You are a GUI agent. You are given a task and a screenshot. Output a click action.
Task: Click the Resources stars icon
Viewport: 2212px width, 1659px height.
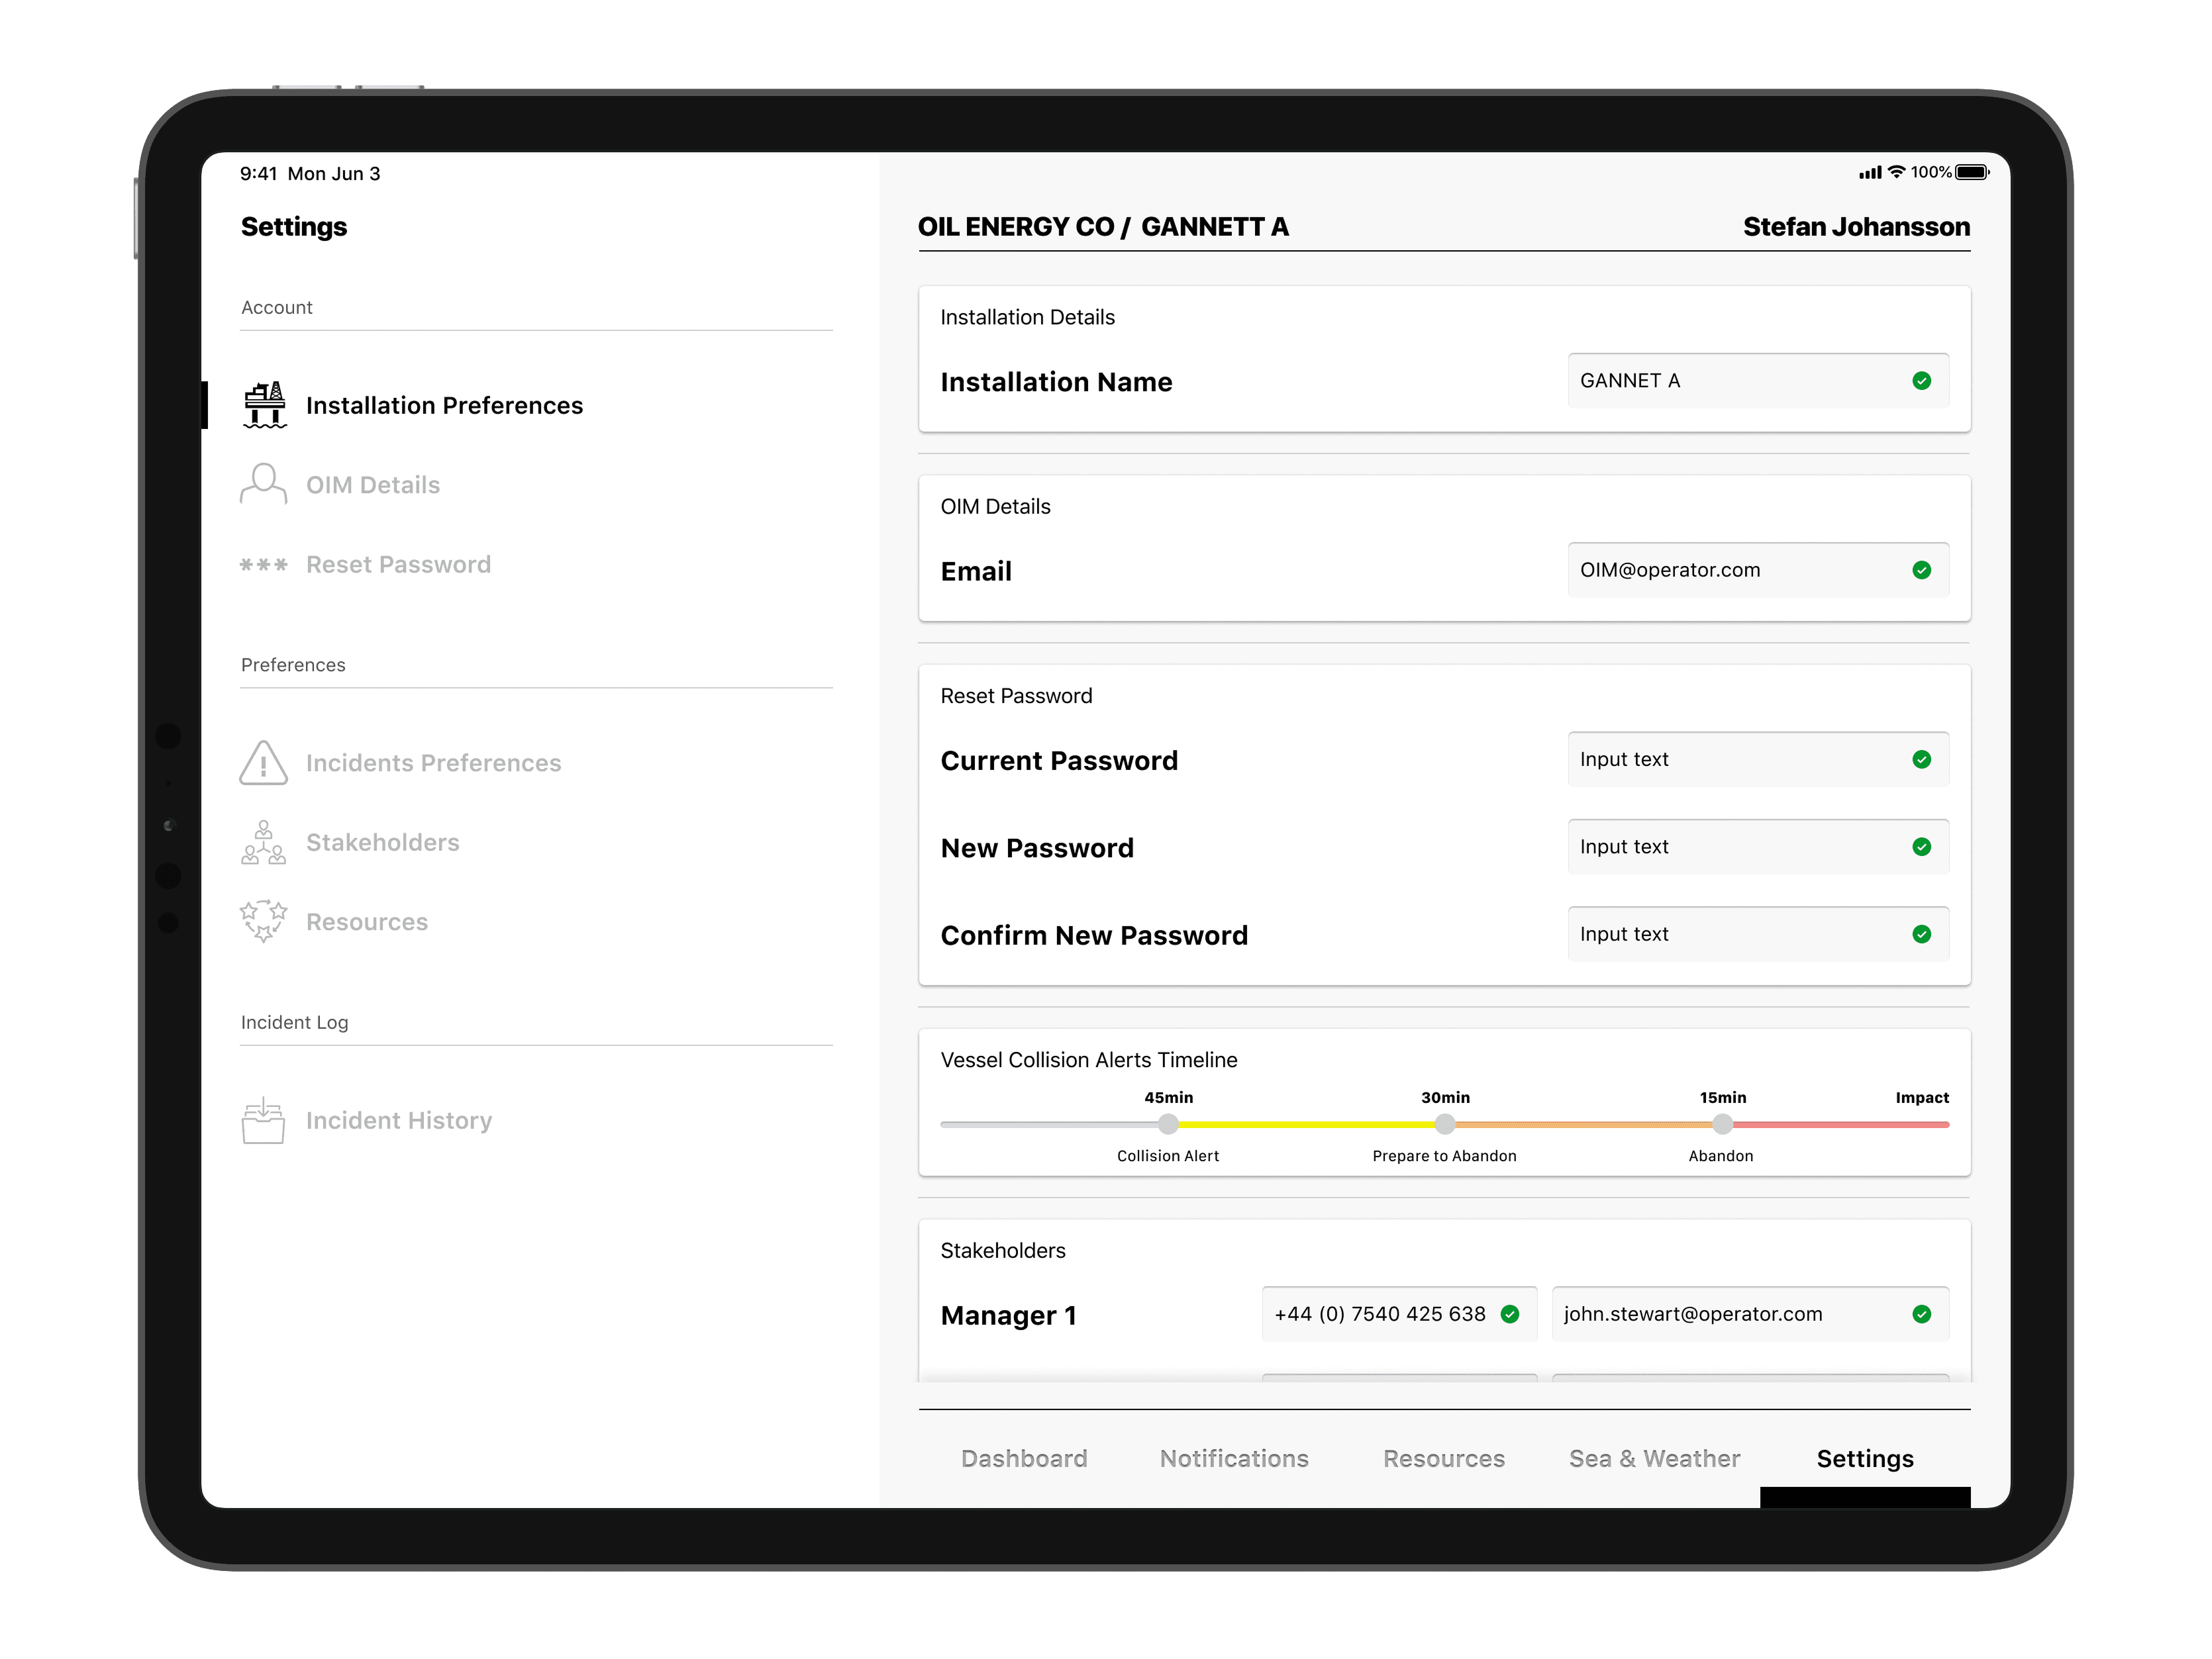[263, 922]
